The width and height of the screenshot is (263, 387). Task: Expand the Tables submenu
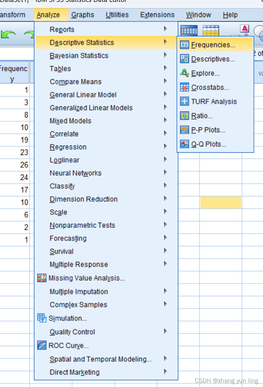tap(106, 69)
